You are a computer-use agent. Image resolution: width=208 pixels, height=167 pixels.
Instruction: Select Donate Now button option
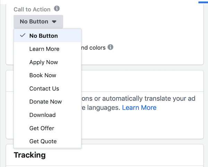pyautogui.click(x=47, y=102)
